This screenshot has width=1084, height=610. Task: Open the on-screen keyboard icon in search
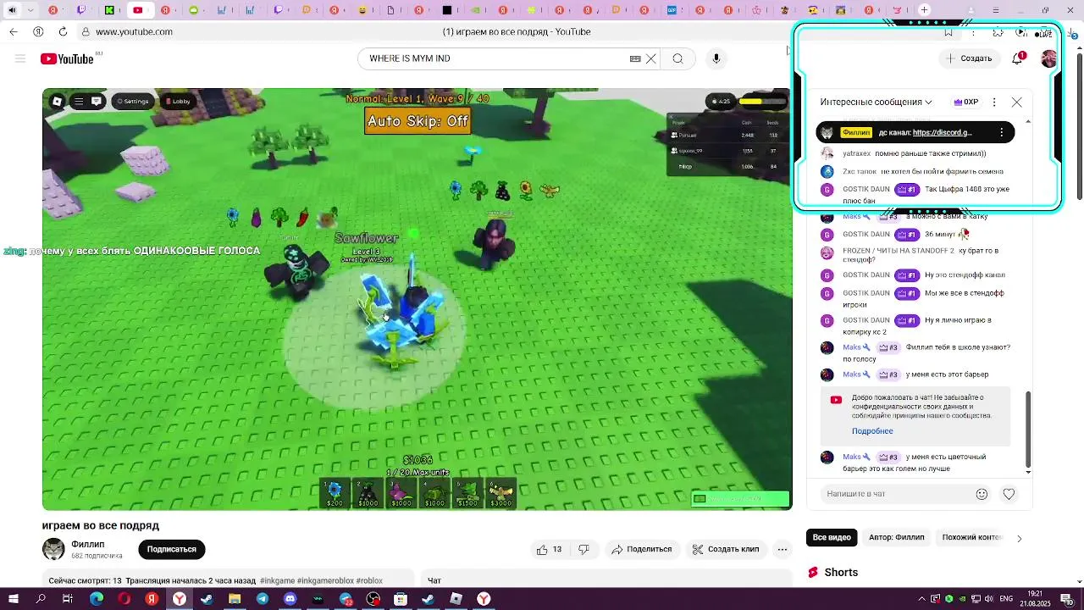(x=635, y=58)
